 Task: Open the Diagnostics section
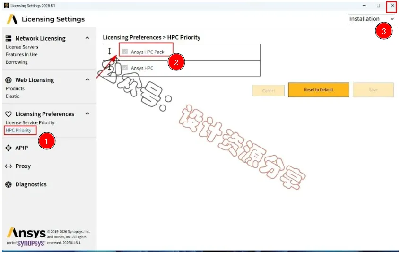coord(31,184)
